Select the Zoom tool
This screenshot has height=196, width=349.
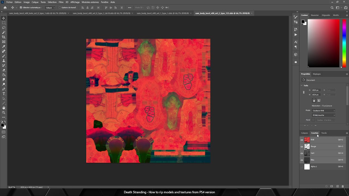coord(4,112)
